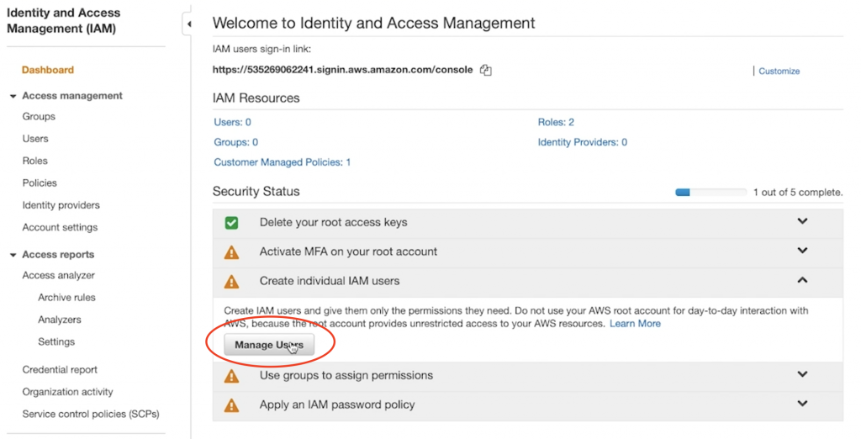Click warning icon beside Use groups to assign permissions
The width and height of the screenshot is (861, 439).
[x=232, y=376]
